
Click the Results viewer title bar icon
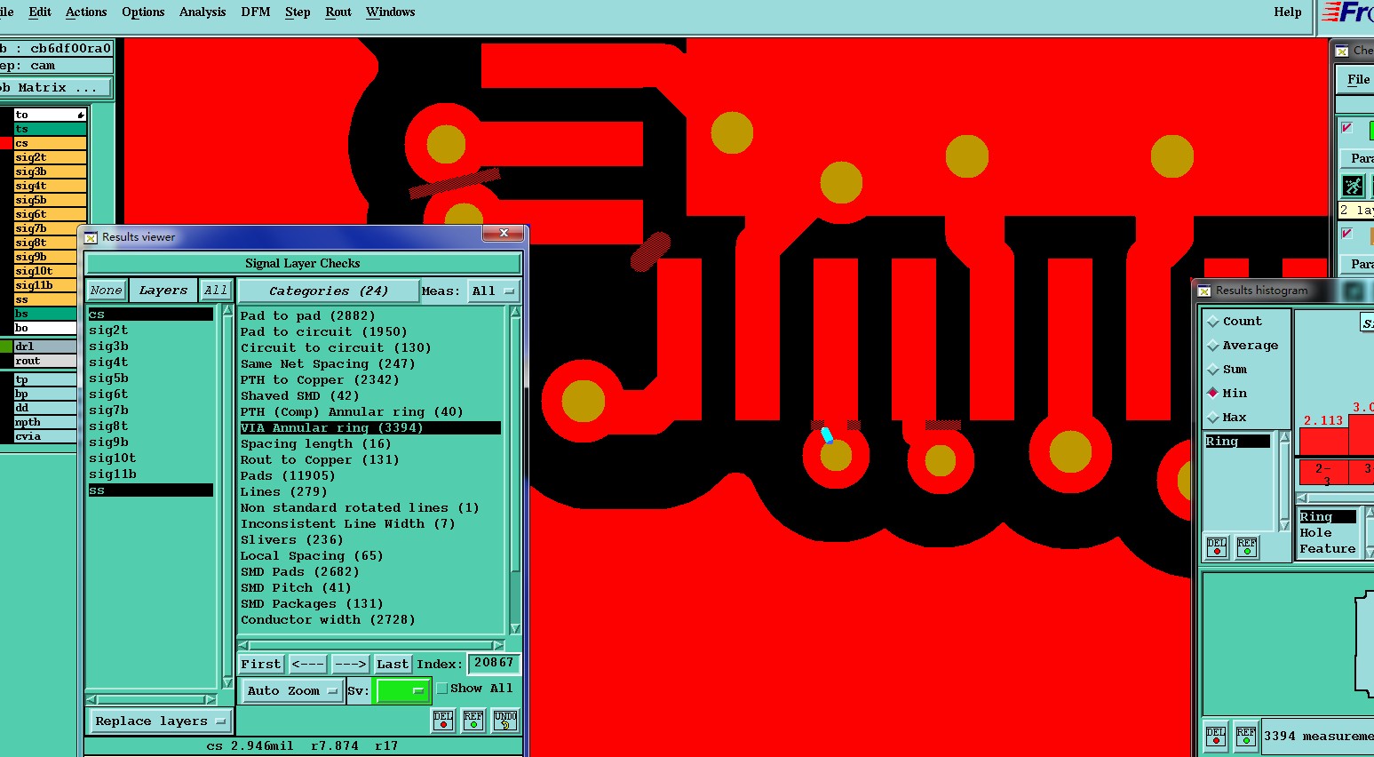(x=91, y=237)
